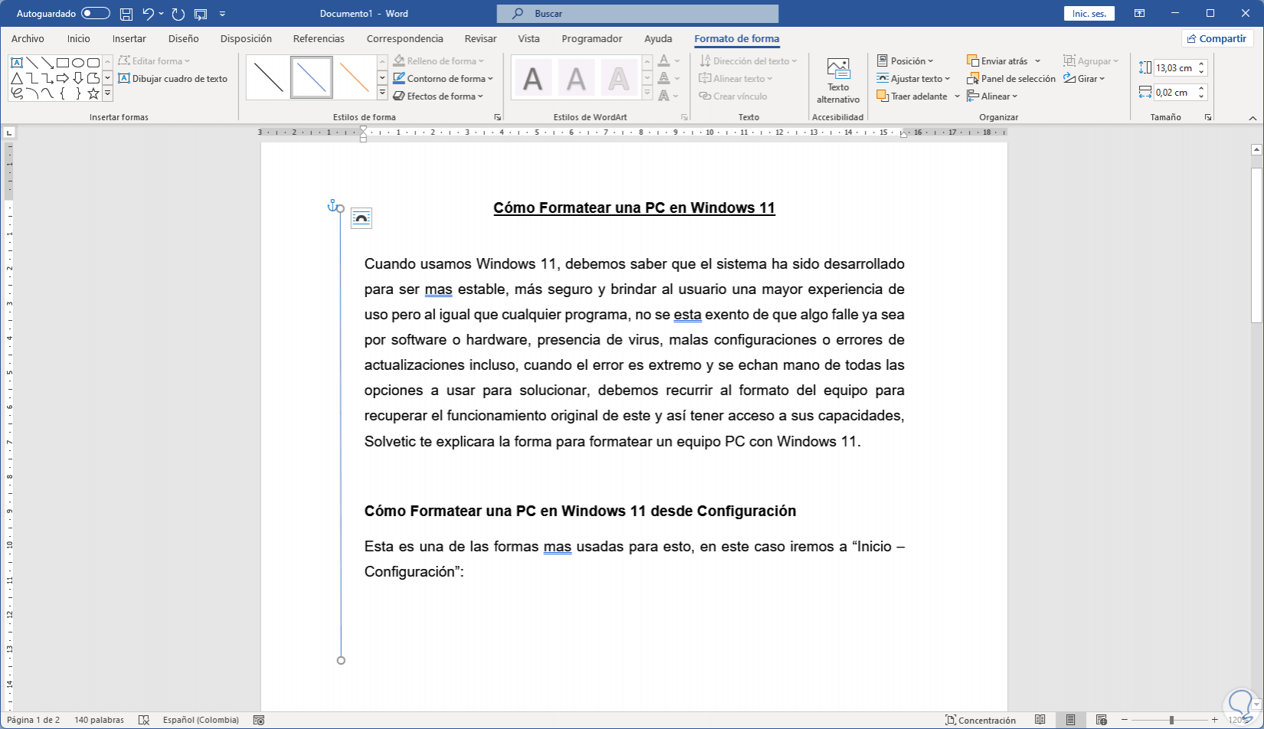Open the Archivo menu

tap(28, 39)
